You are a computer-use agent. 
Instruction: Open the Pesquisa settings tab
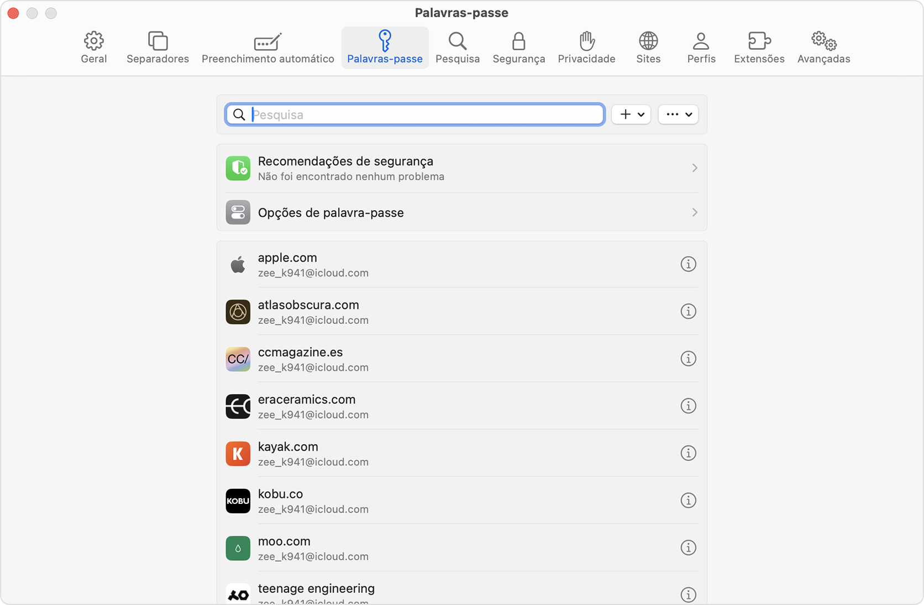click(457, 48)
